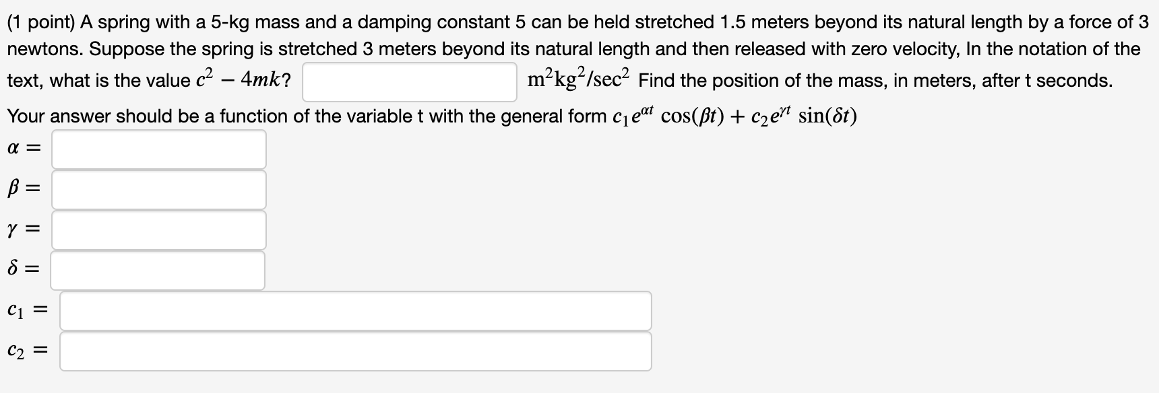Screen dimensions: 1159x393
Task: Activate the empty α entry box
Action: tap(158, 149)
